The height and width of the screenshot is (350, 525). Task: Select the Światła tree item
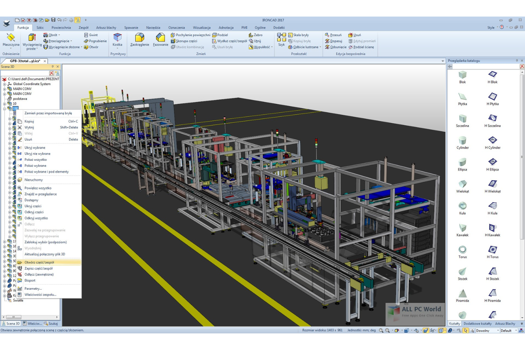pos(18,300)
